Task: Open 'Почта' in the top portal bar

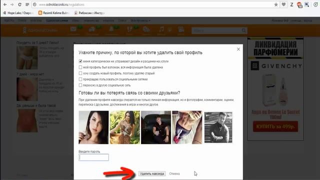Action: pos(22,20)
